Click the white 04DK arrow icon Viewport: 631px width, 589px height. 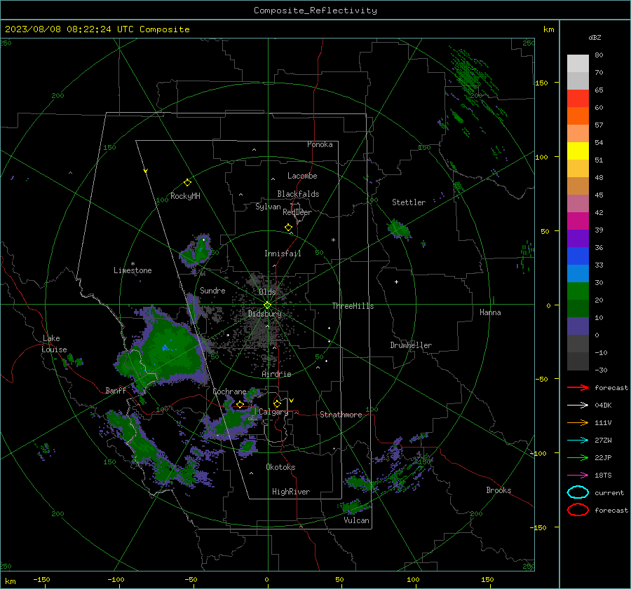click(578, 405)
